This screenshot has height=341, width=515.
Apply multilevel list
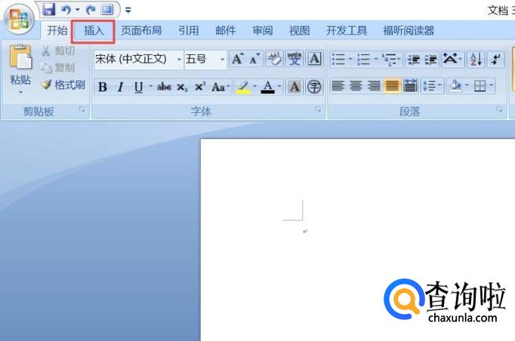coord(391,60)
